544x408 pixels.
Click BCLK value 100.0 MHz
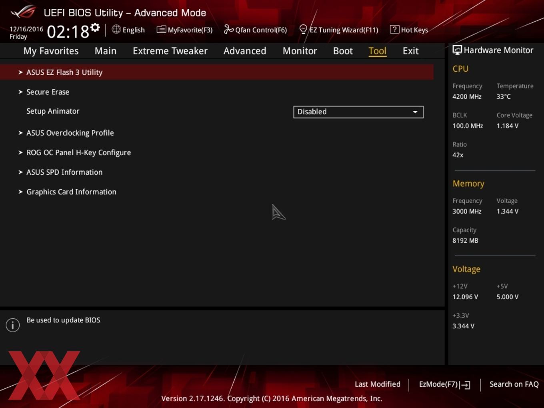pyautogui.click(x=468, y=126)
